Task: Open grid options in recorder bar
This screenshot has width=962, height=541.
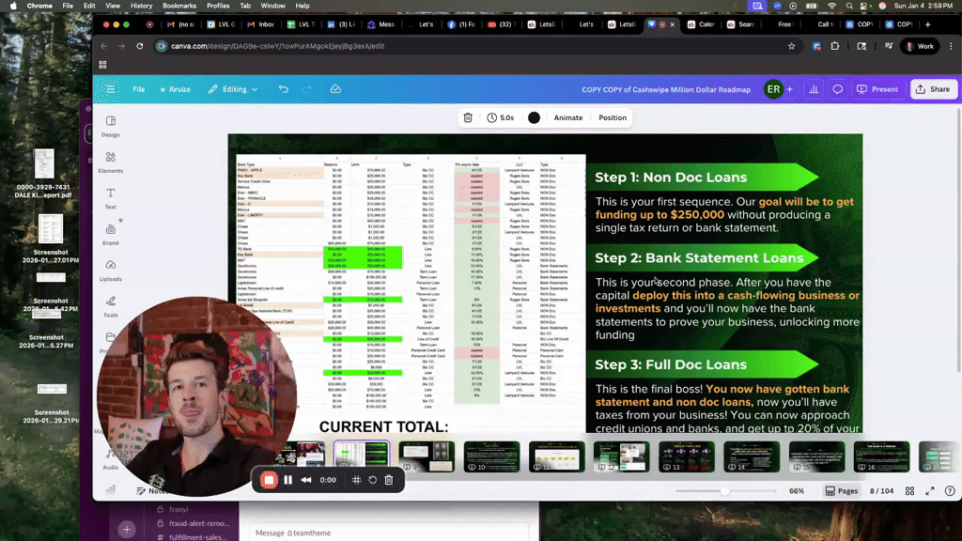Action: point(356,480)
